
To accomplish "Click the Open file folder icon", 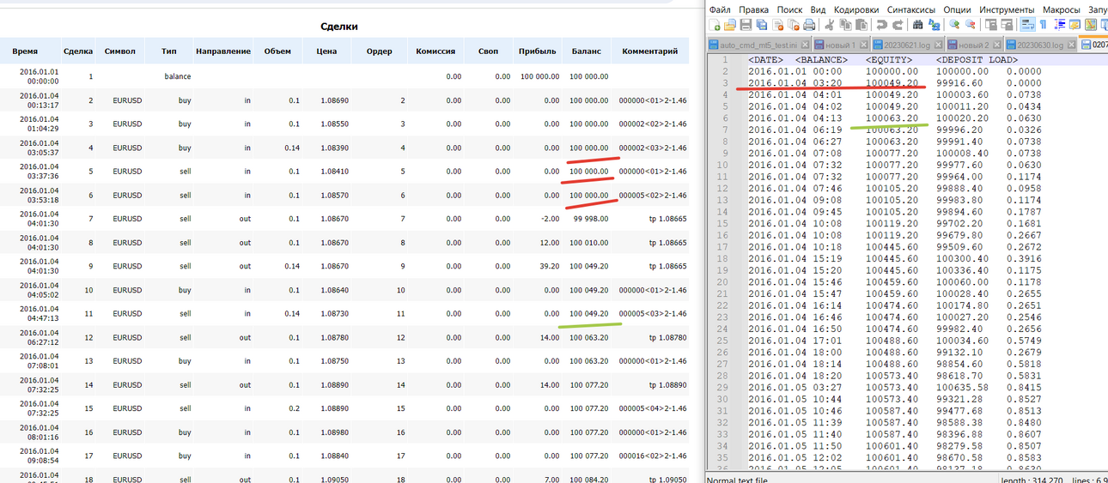I will [730, 25].
